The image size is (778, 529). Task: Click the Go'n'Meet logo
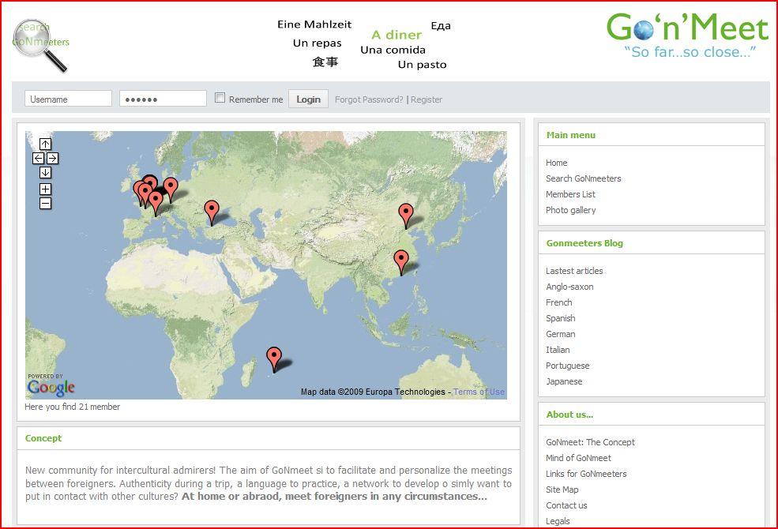pyautogui.click(x=687, y=27)
